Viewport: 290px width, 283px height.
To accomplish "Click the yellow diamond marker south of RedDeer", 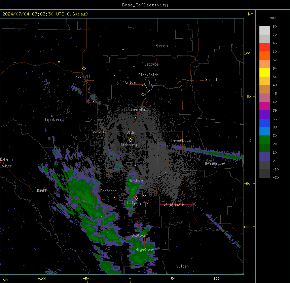I will (x=143, y=94).
